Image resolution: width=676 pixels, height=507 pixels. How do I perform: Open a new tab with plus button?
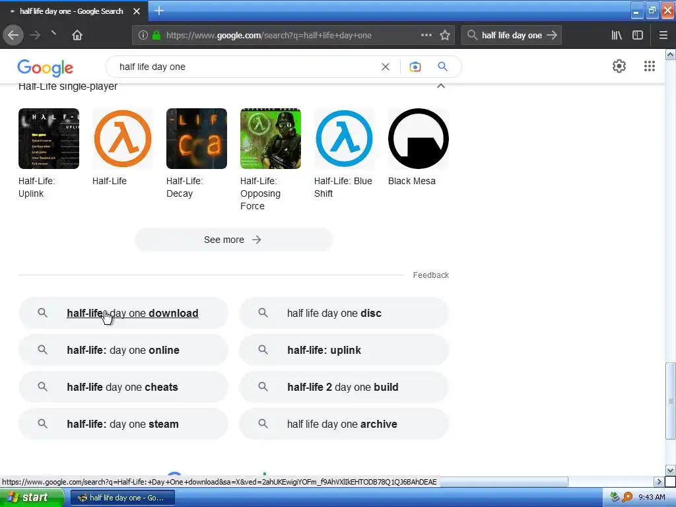(x=159, y=11)
